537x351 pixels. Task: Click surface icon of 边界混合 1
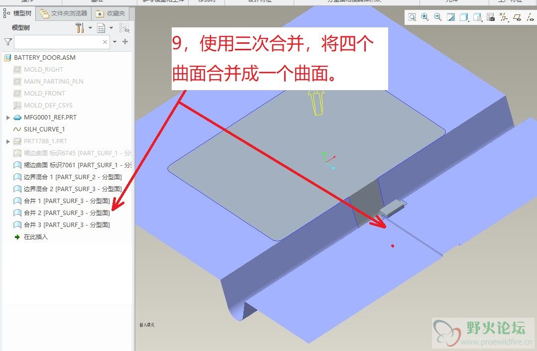point(17,177)
